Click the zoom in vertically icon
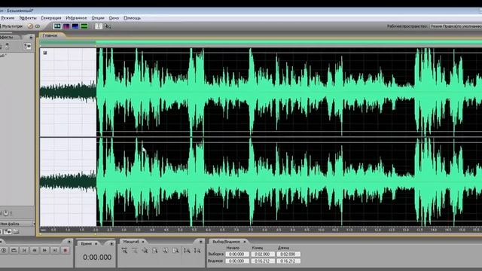Image resolution: width=482 pixels, height=271 pixels. click(187, 251)
